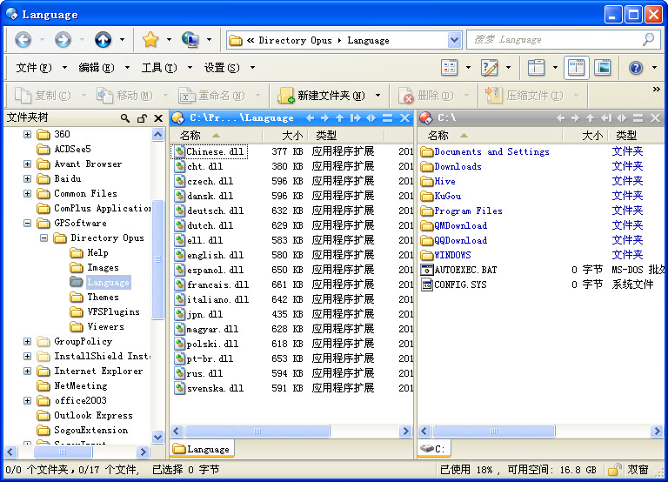Click the C:\ pane horizontal scrollbar
Screen dimensions: 668x482
[493, 431]
